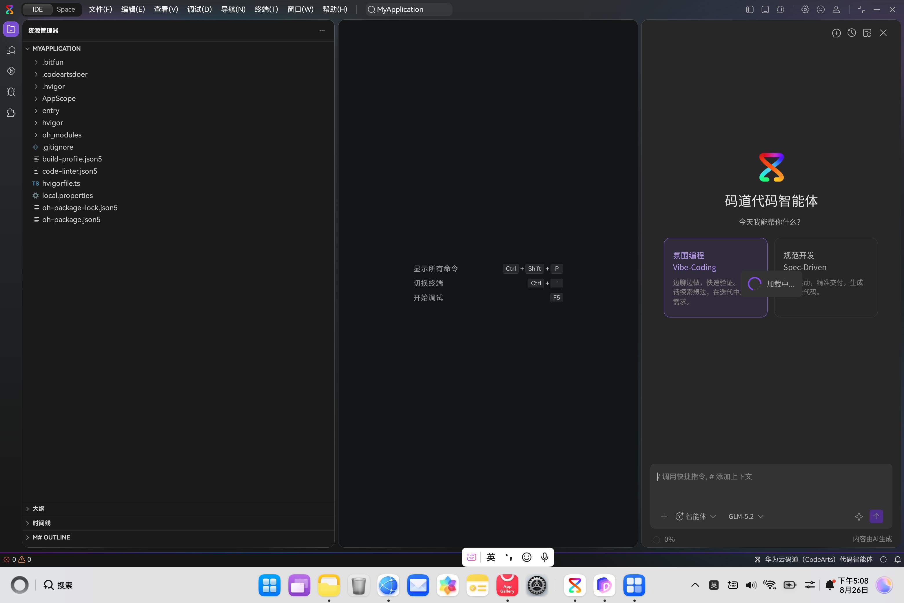Expand the entry folder
The width and height of the screenshot is (904, 603).
(178, 111)
